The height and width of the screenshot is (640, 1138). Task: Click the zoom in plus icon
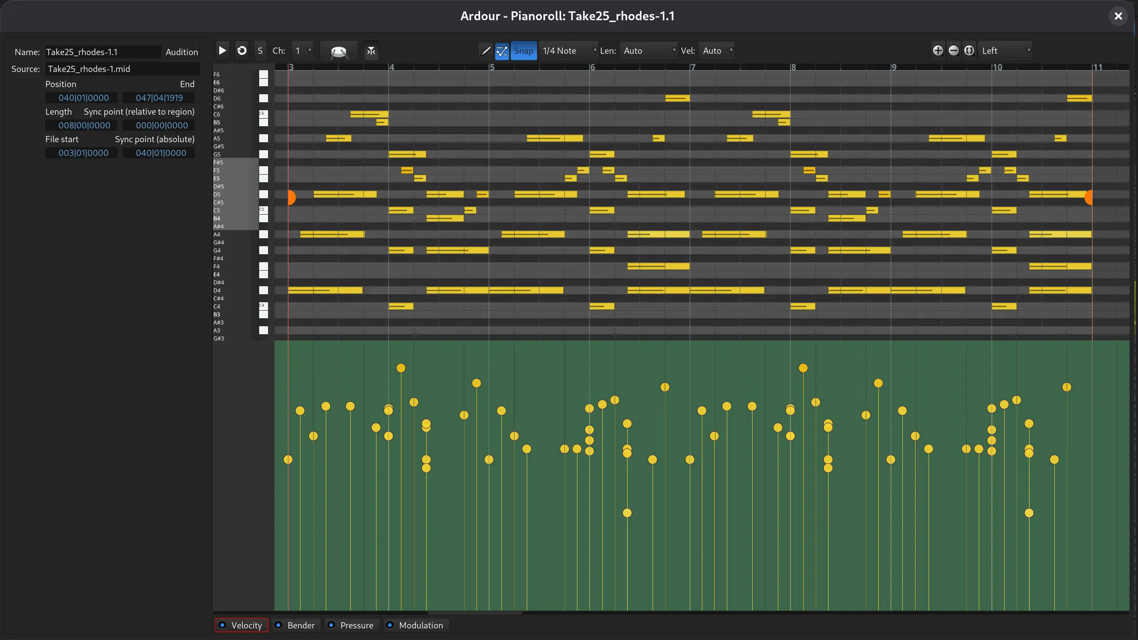938,51
